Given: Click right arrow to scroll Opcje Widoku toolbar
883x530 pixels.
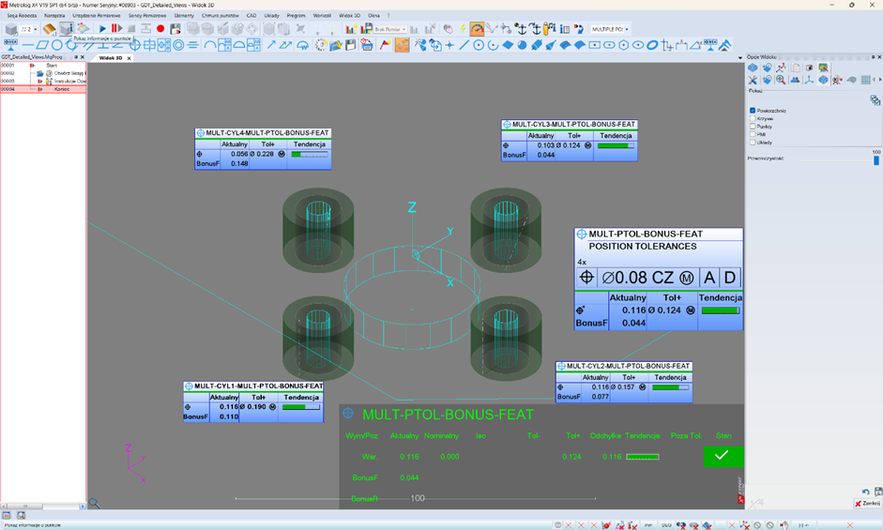Looking at the screenshot, I should [x=879, y=80].
